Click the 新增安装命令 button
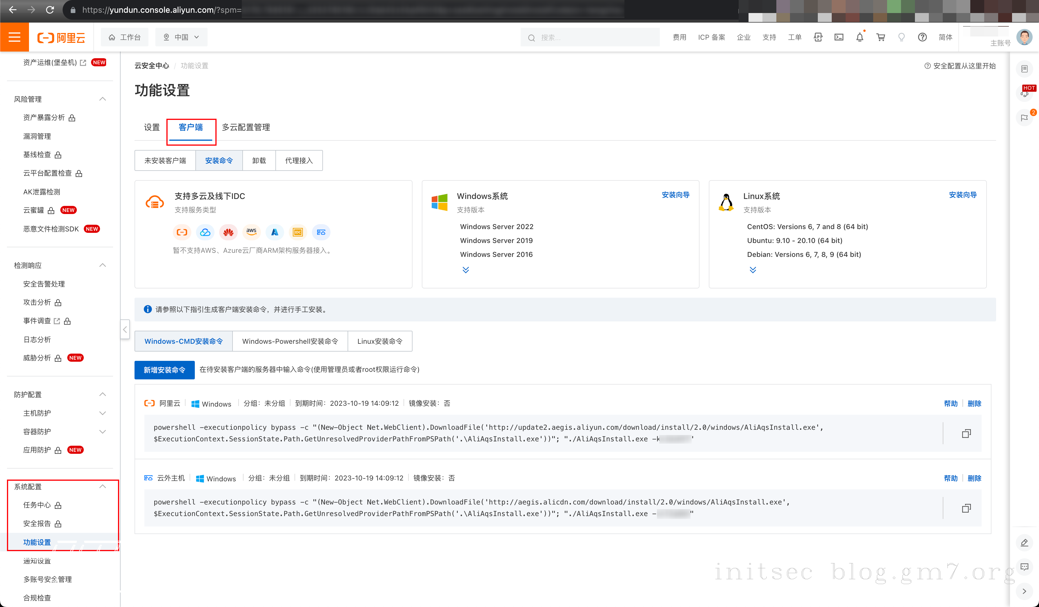The height and width of the screenshot is (607, 1039). tap(164, 370)
